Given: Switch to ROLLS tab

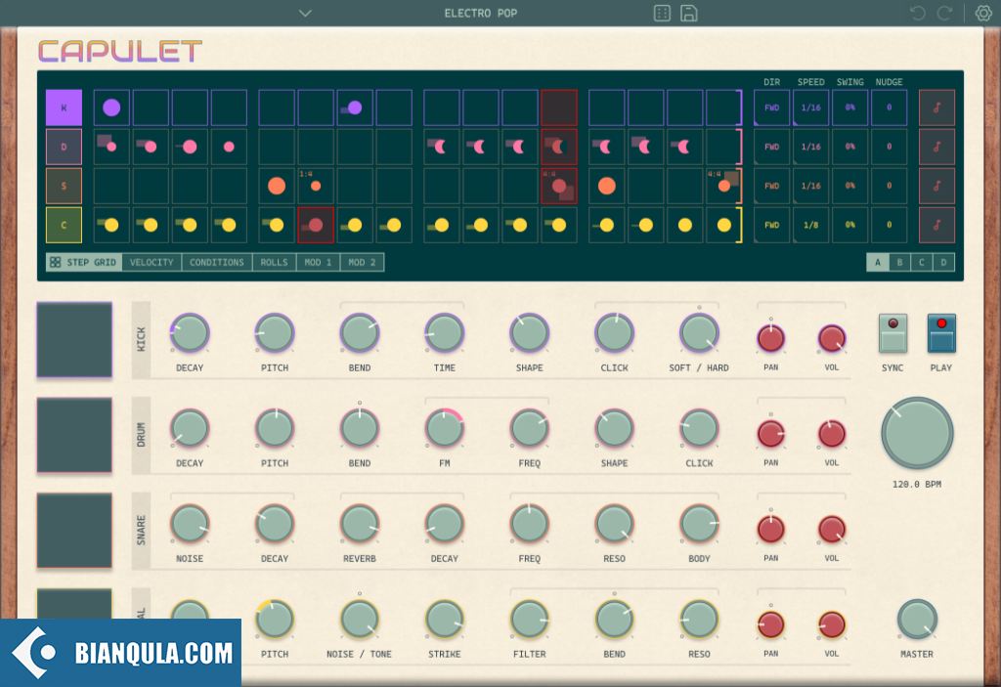Looking at the screenshot, I should tap(274, 263).
